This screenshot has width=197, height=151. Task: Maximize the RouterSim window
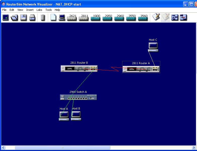[191, 4]
